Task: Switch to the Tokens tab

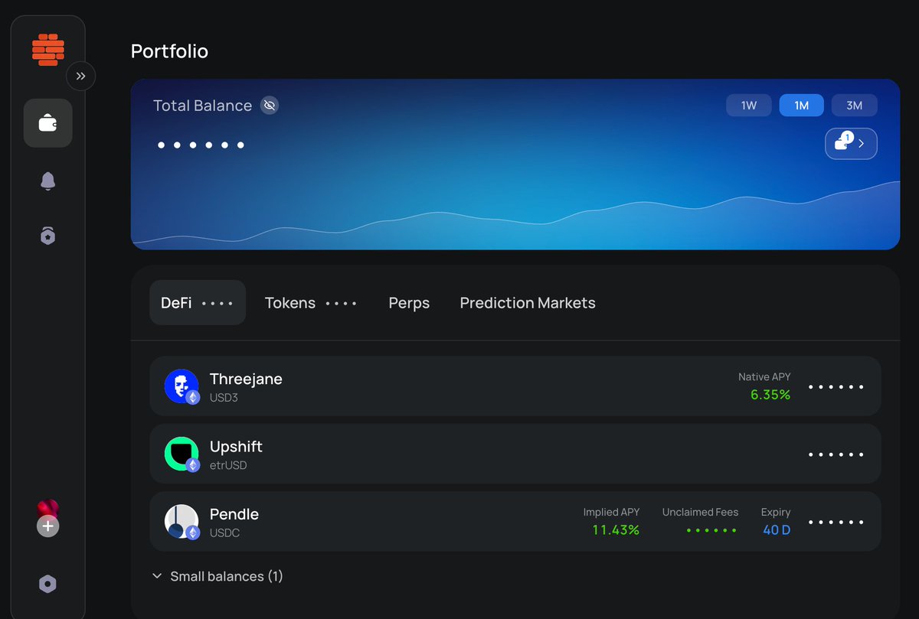Action: coord(311,303)
